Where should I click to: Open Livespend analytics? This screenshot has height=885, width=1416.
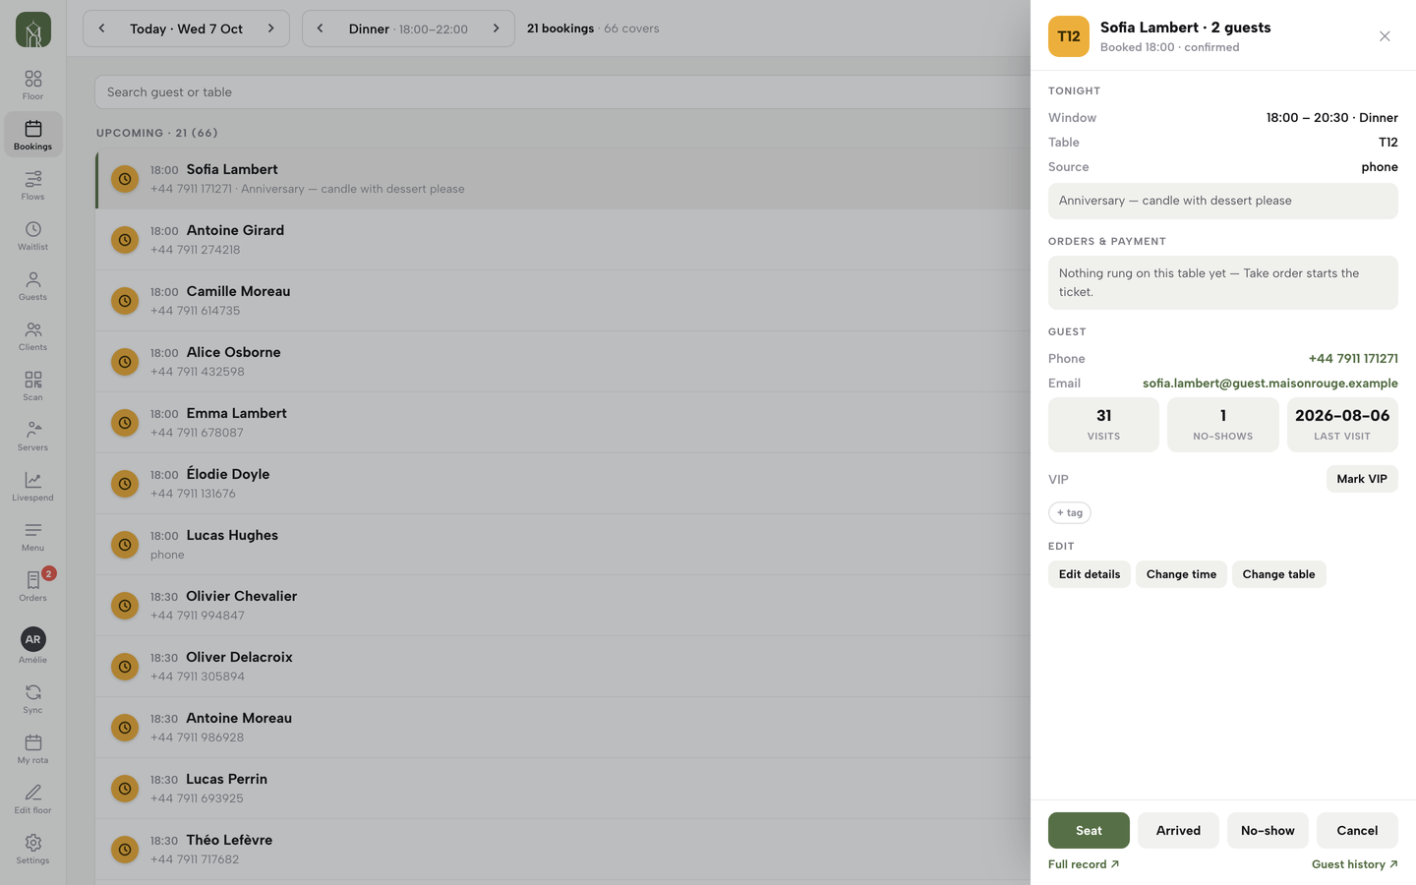pos(33,486)
